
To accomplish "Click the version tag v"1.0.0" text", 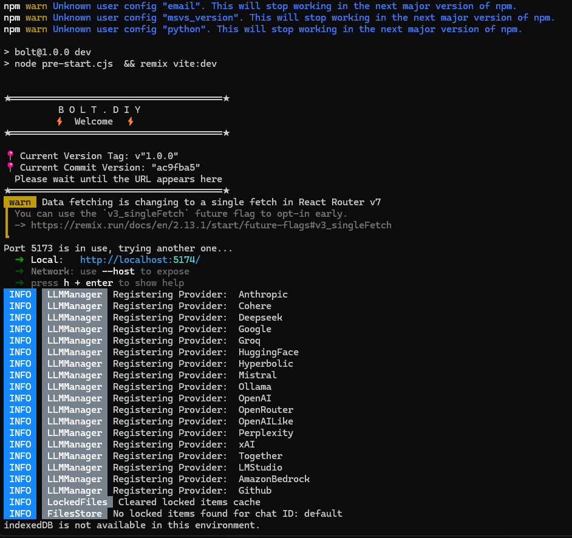I will 156,156.
